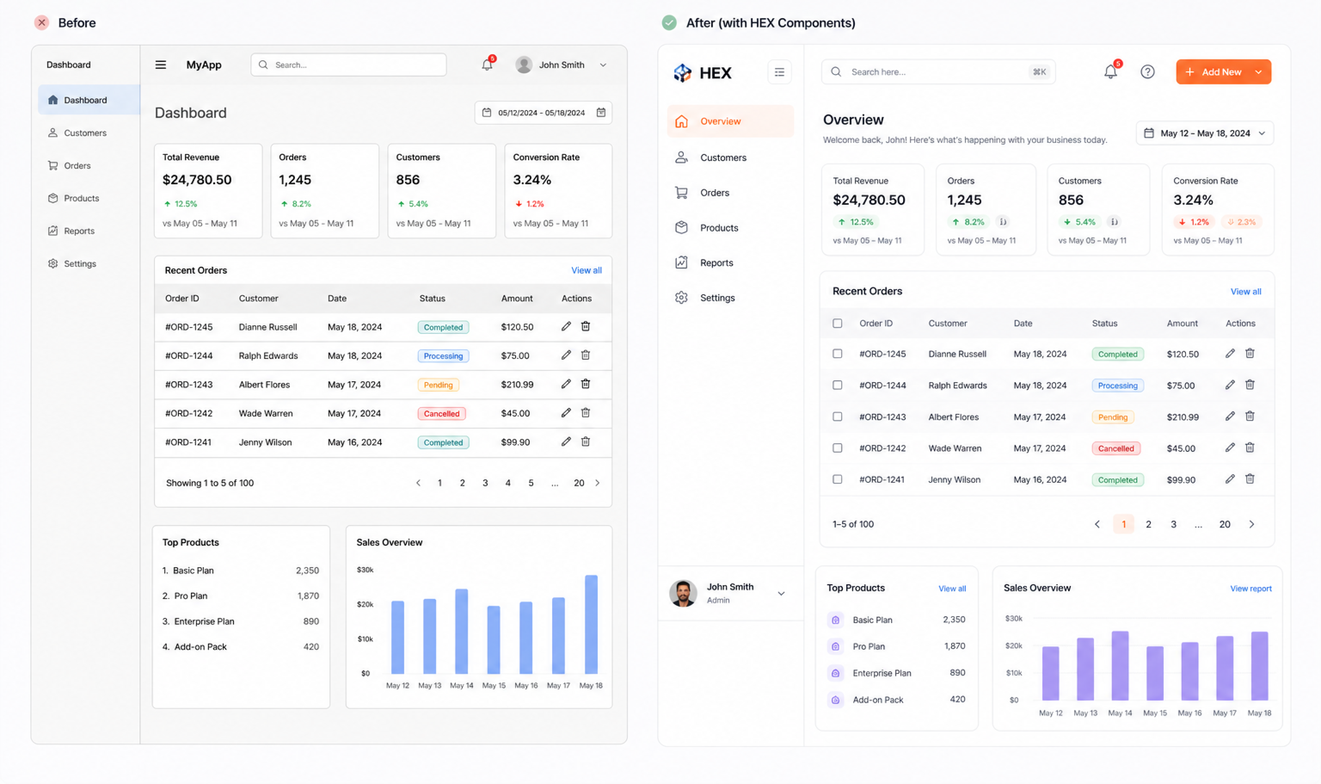
Task: Delete order #ORD-1245 in HEX table
Action: click(x=1250, y=353)
